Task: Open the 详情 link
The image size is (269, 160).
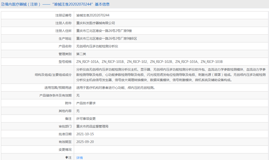Action: (79, 158)
